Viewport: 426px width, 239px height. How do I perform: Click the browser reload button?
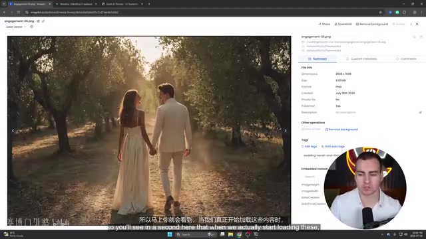(x=18, y=12)
